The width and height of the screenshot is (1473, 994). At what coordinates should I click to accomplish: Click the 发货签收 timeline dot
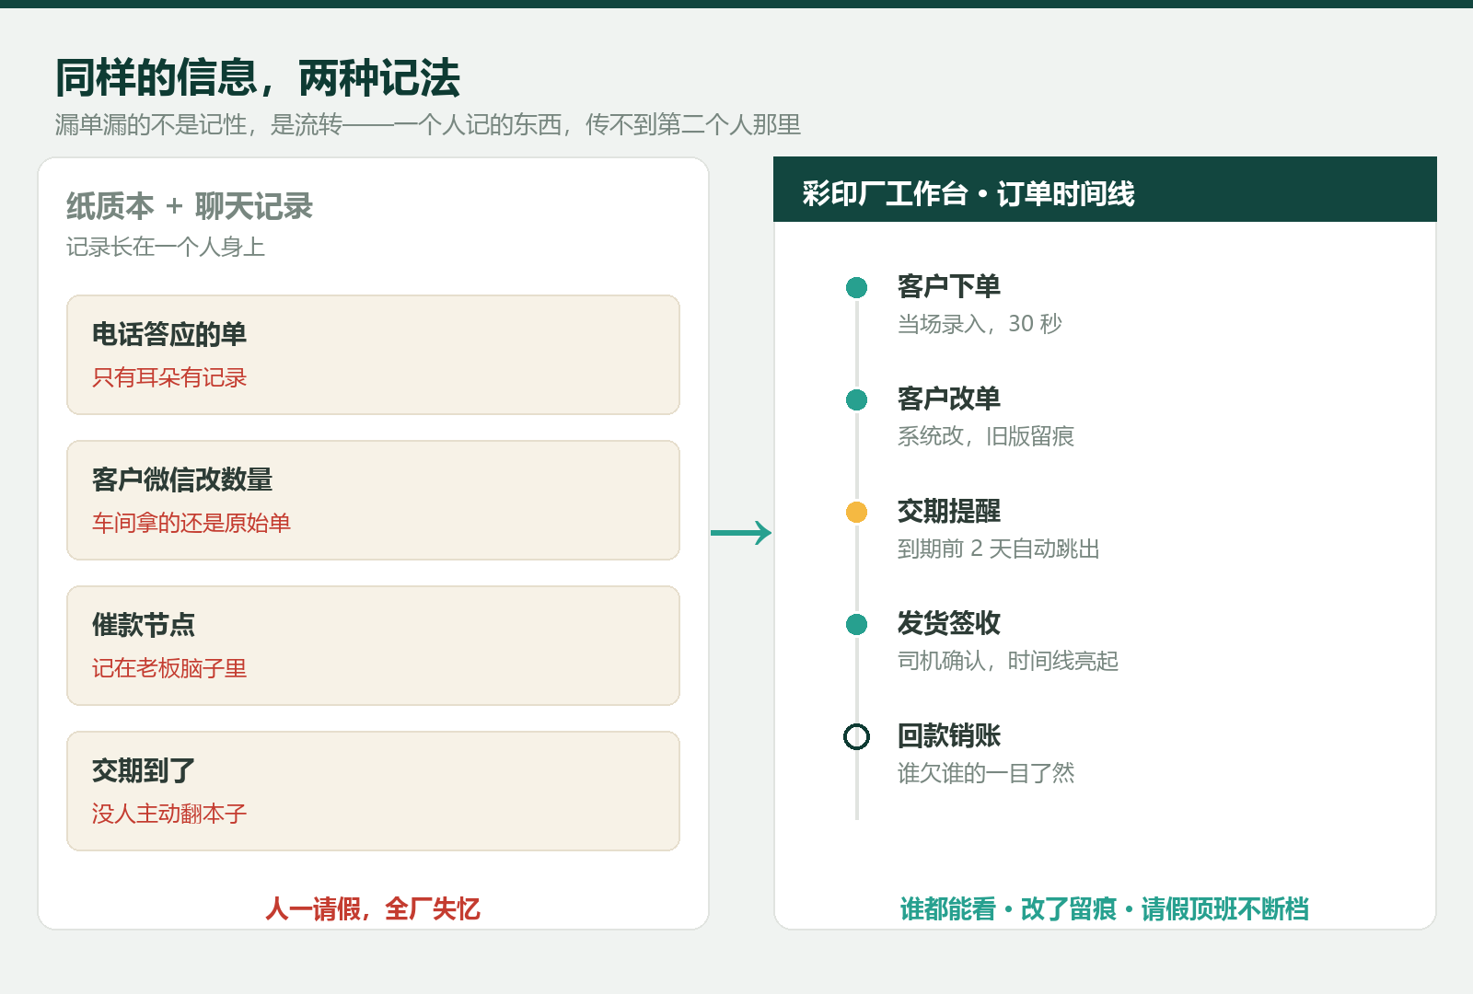click(856, 625)
